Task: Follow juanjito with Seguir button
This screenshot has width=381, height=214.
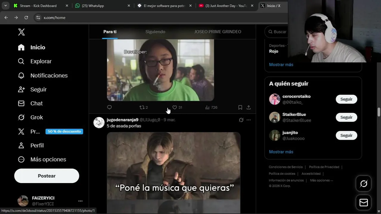Action: coord(346,136)
